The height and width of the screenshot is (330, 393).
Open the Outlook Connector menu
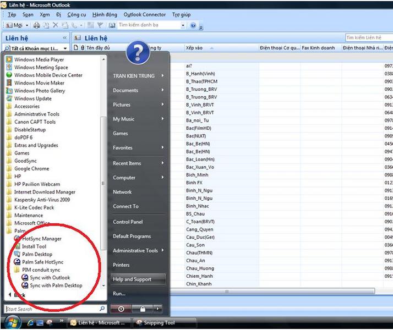pos(145,15)
